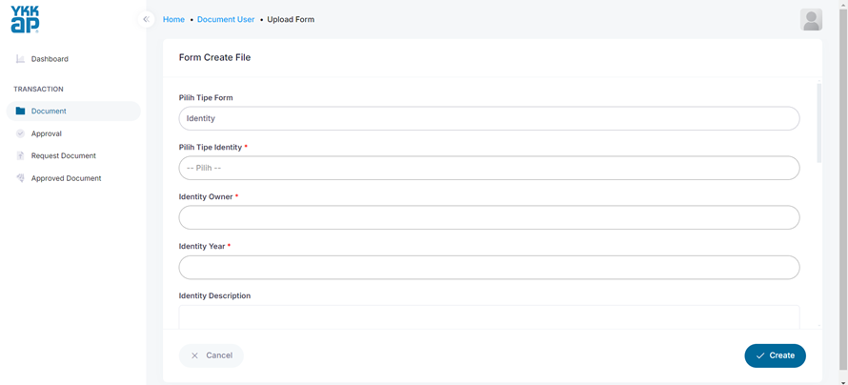Screen dimensions: 848x385
Task: Click the Request Document file icon
Action: 20,155
